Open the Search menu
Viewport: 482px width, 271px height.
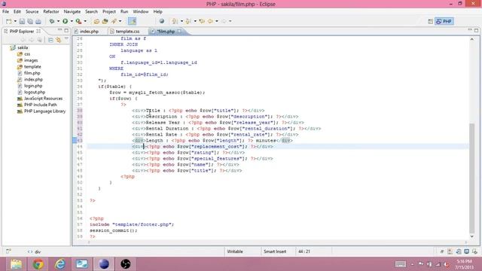(x=91, y=11)
